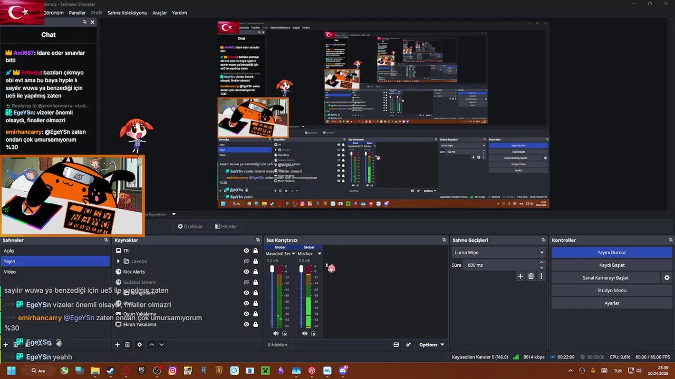Toggle monitoring headphone icon for Masaüstü Ses
The width and height of the screenshot is (675, 379).
pos(285,333)
